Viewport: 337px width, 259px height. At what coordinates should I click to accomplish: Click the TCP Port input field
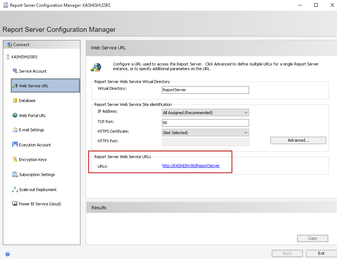click(205, 123)
